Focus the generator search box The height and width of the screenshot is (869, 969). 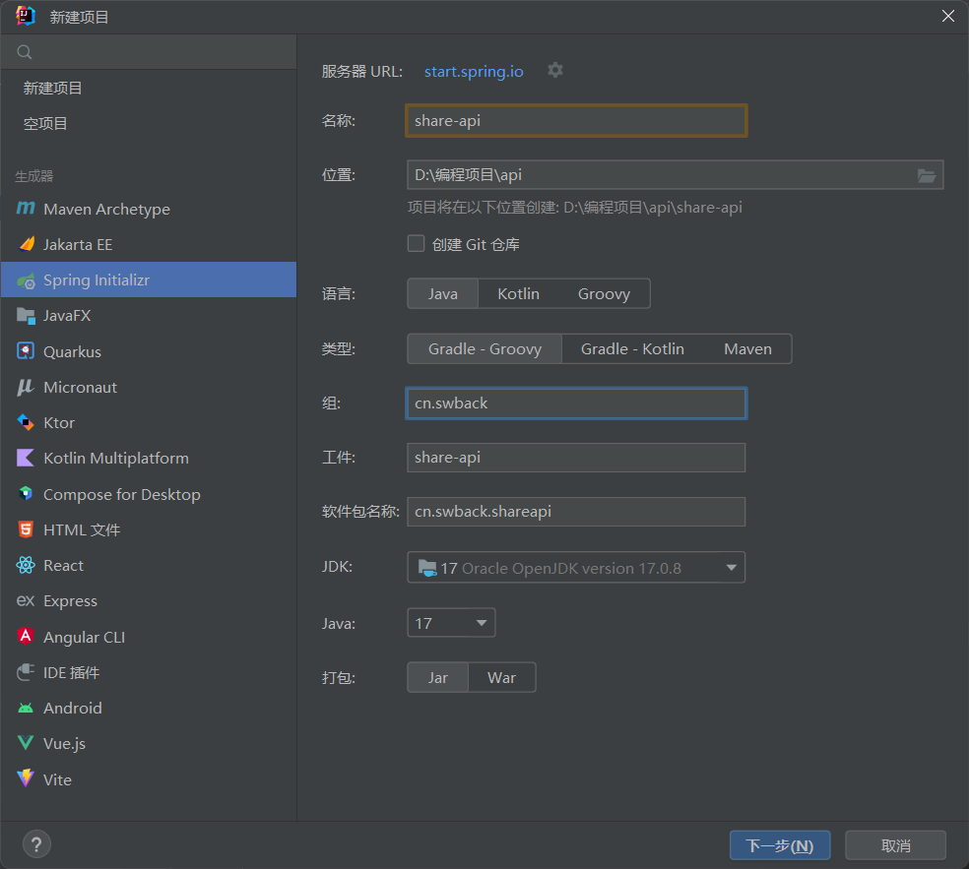[149, 52]
